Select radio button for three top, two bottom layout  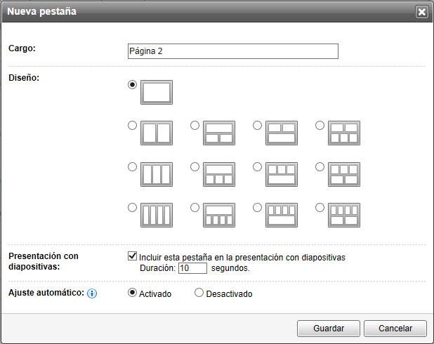(320, 167)
